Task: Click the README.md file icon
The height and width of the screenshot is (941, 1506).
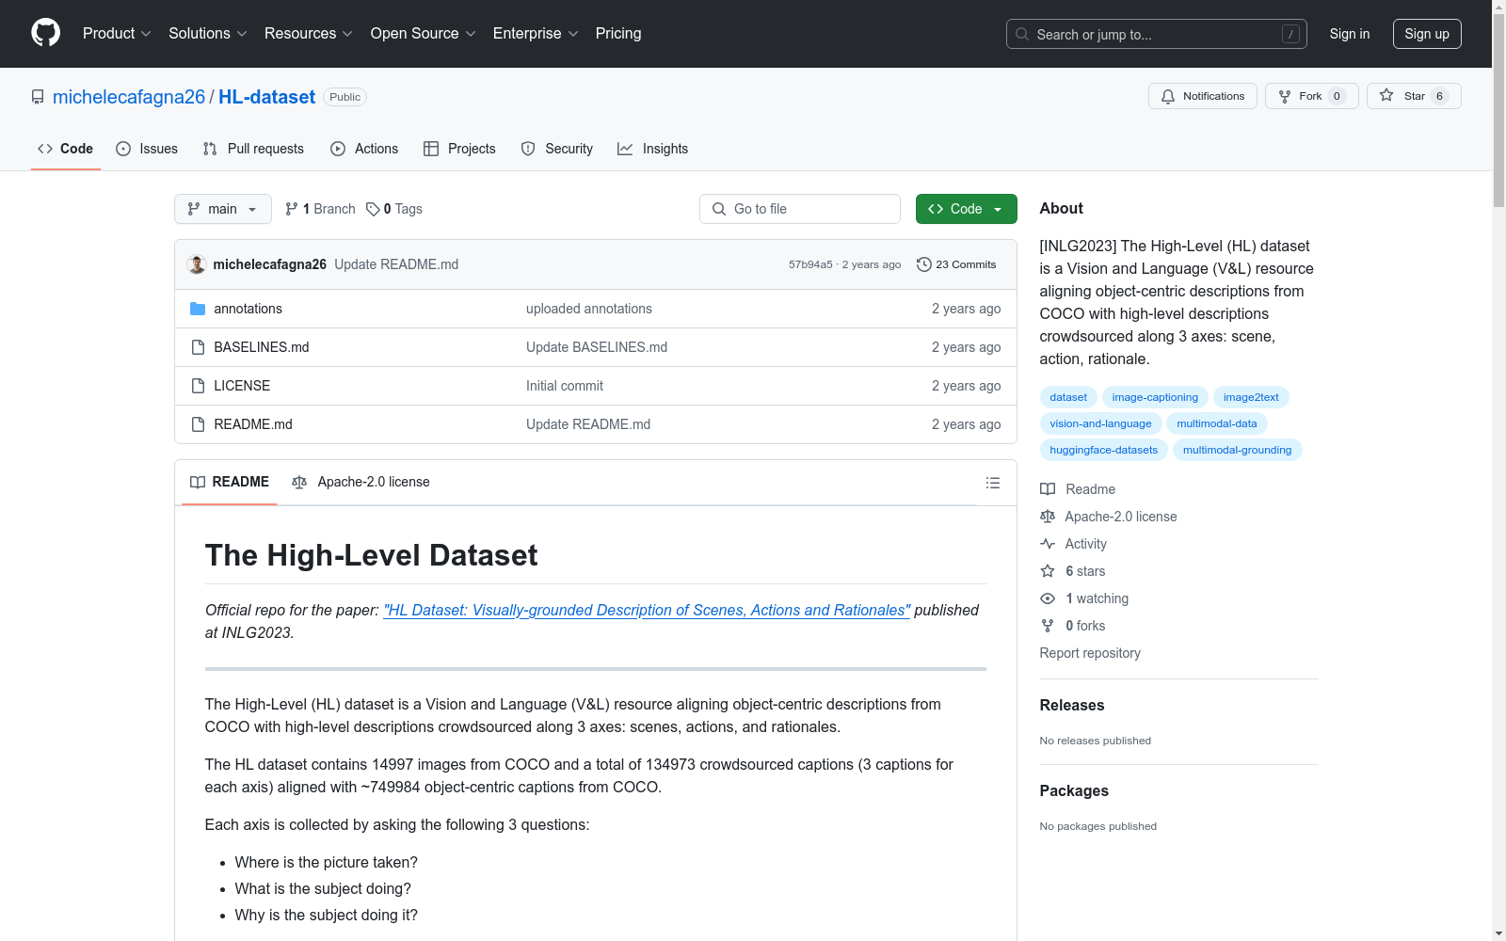Action: point(198,424)
